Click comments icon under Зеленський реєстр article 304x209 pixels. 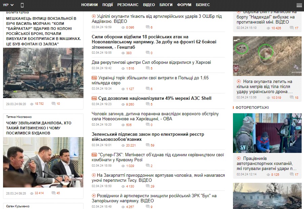148,145
